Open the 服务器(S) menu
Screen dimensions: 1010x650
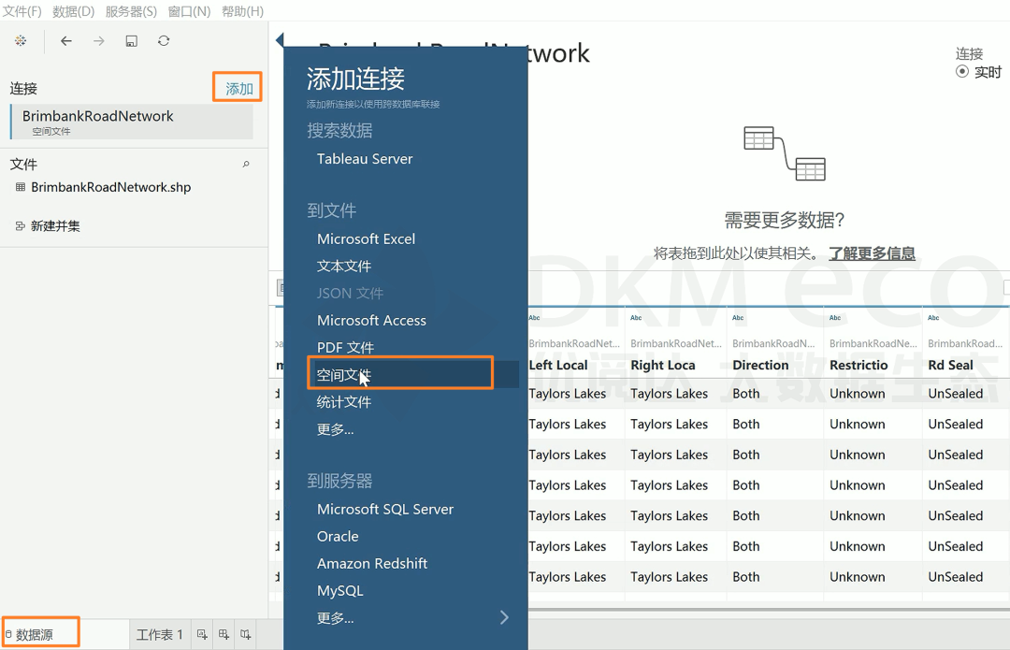coord(131,11)
